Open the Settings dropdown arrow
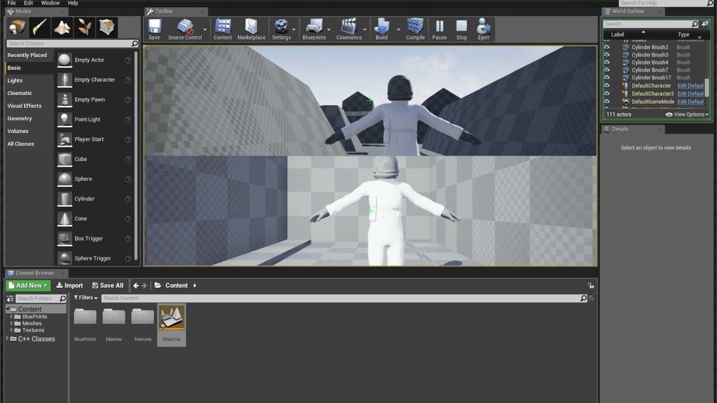717x403 pixels. click(294, 30)
